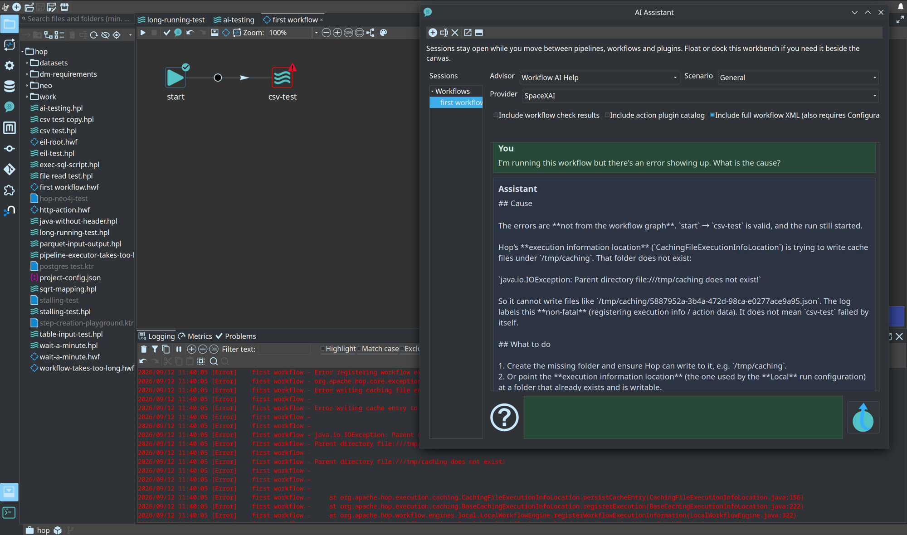Screen dimensions: 907x535
Task: Click the green prompt text area in AI Assistant
Action: [x=683, y=417]
